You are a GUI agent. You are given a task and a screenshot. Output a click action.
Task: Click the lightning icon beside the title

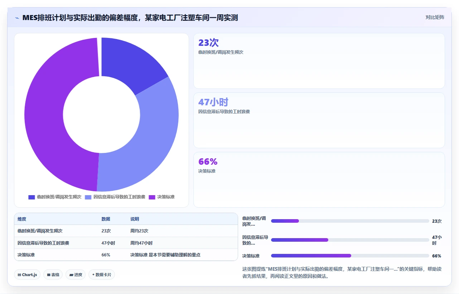17,18
